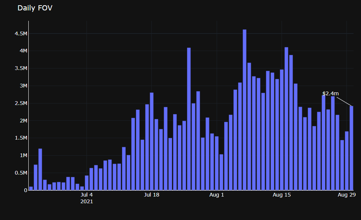361x220 pixels.
Task: Click the 0.5M y-axis label
Action: (x=21, y=173)
